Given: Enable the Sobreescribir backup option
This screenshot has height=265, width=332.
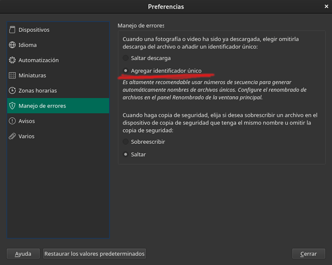Looking at the screenshot, I should 126,142.
